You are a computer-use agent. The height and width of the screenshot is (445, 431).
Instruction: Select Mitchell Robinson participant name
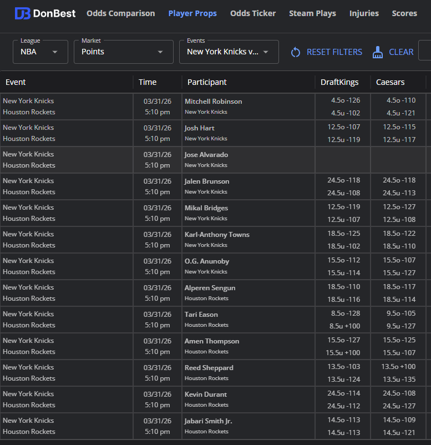[214, 102]
